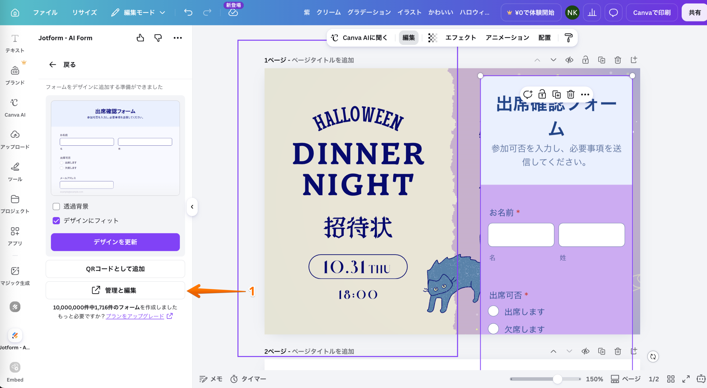
Task: Click 編集 in the element toolbar
Action: [408, 38]
